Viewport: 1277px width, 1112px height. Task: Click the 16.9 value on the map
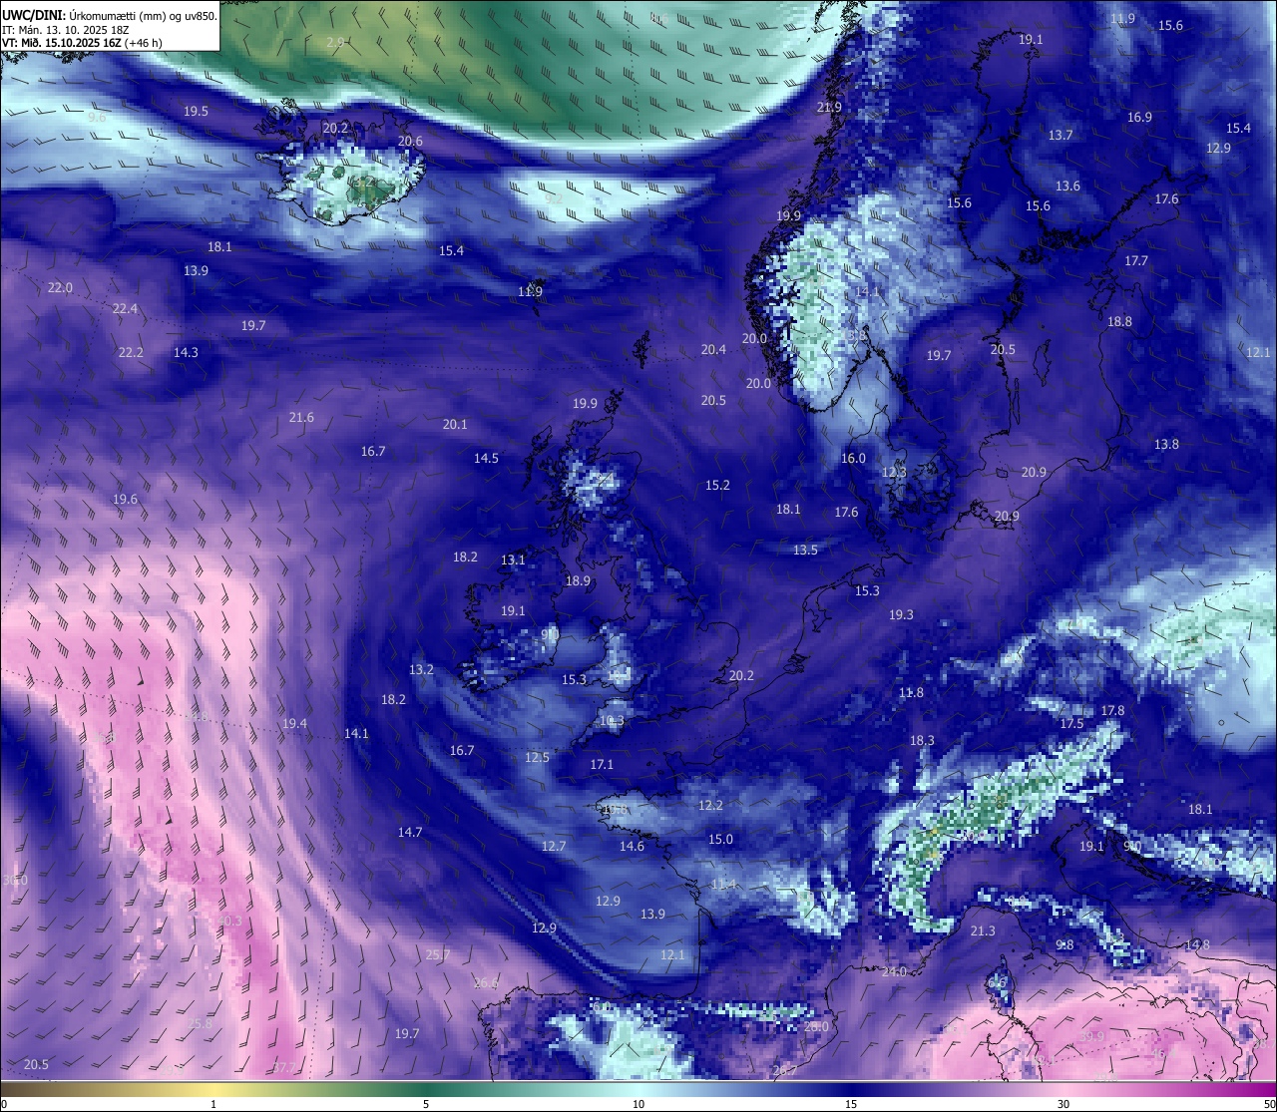click(1139, 118)
